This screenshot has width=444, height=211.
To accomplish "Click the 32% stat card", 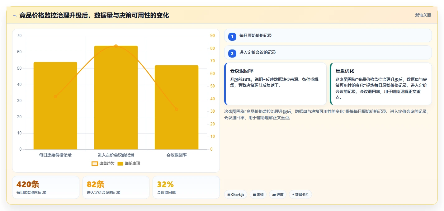I will pos(186,187).
